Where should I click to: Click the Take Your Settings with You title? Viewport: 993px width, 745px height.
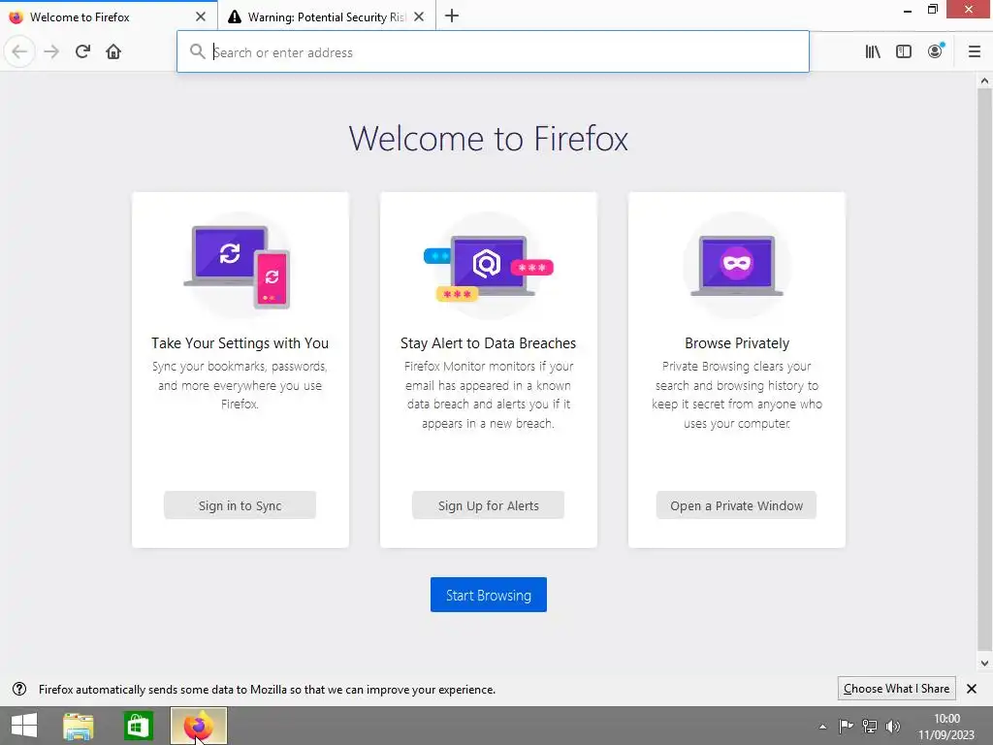240,343
